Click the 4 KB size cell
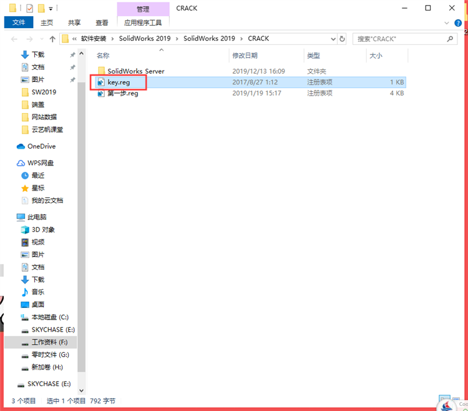The image size is (468, 411). pos(397,93)
